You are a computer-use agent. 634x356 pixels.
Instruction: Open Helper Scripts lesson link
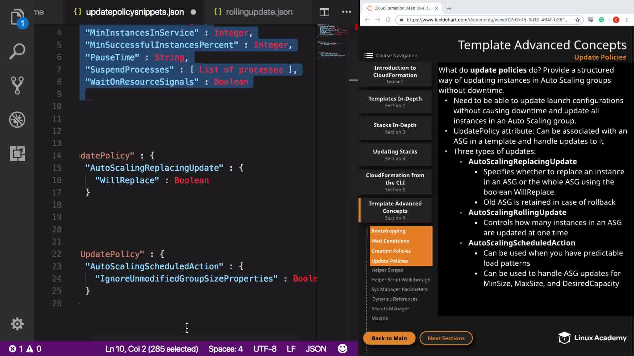pos(387,270)
